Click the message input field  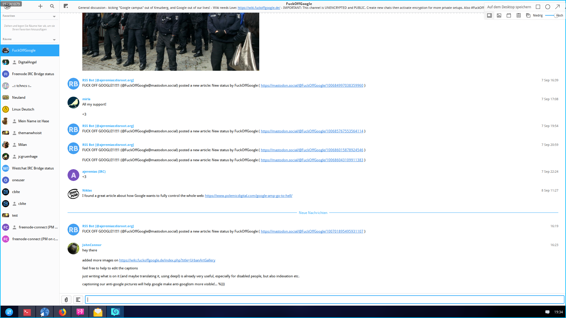pos(324,300)
